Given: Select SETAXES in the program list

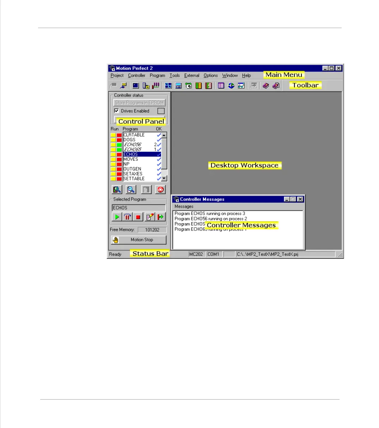Looking at the screenshot, I should pyautogui.click(x=142, y=174).
